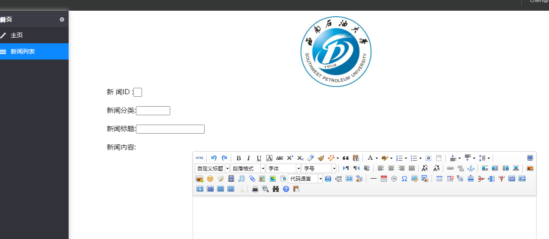Screen dimensions: 549x239
Task: Toggle the font border button
Action: (x=269, y=158)
